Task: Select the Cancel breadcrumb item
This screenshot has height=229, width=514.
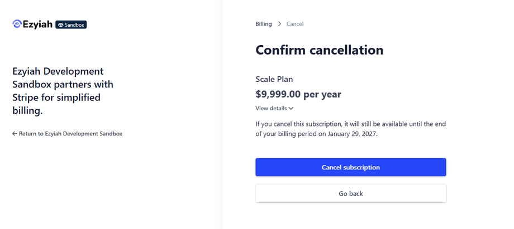Action: pos(295,24)
